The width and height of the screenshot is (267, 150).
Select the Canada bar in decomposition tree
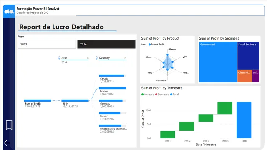(113, 76)
